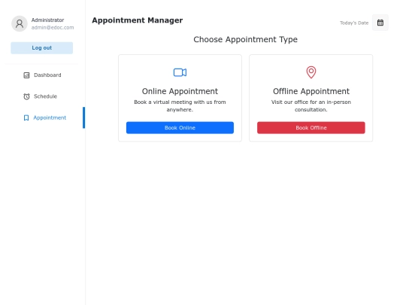406x305 pixels.
Task: Click the Dashboard sidebar icon
Action: [26, 75]
